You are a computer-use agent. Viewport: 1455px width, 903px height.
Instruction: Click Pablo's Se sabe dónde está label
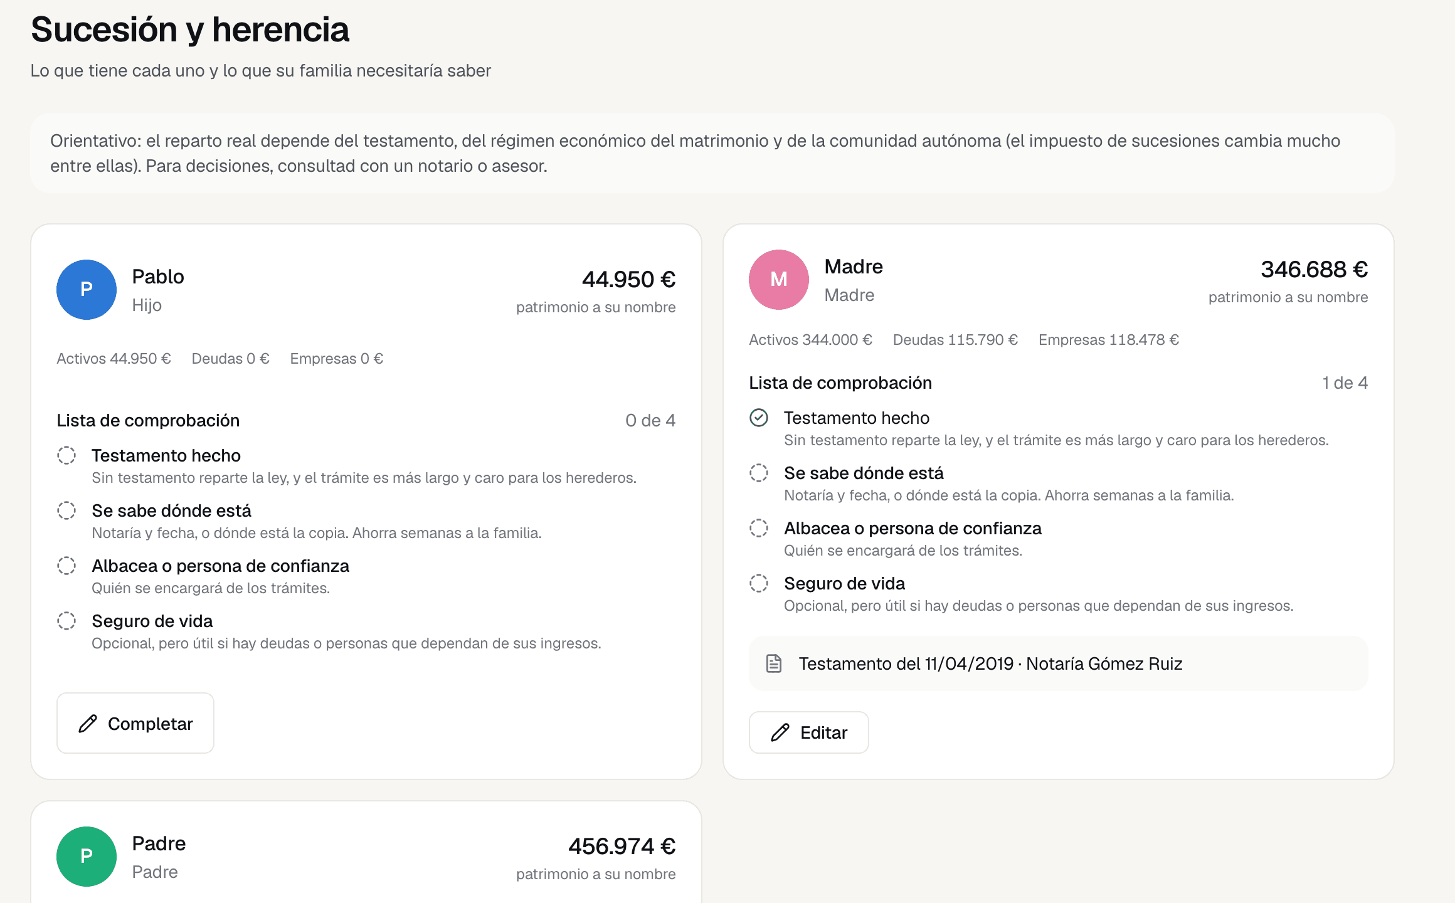171,510
